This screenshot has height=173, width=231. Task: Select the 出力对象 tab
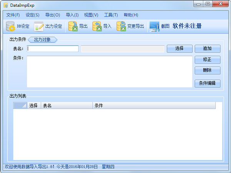tap(42, 40)
